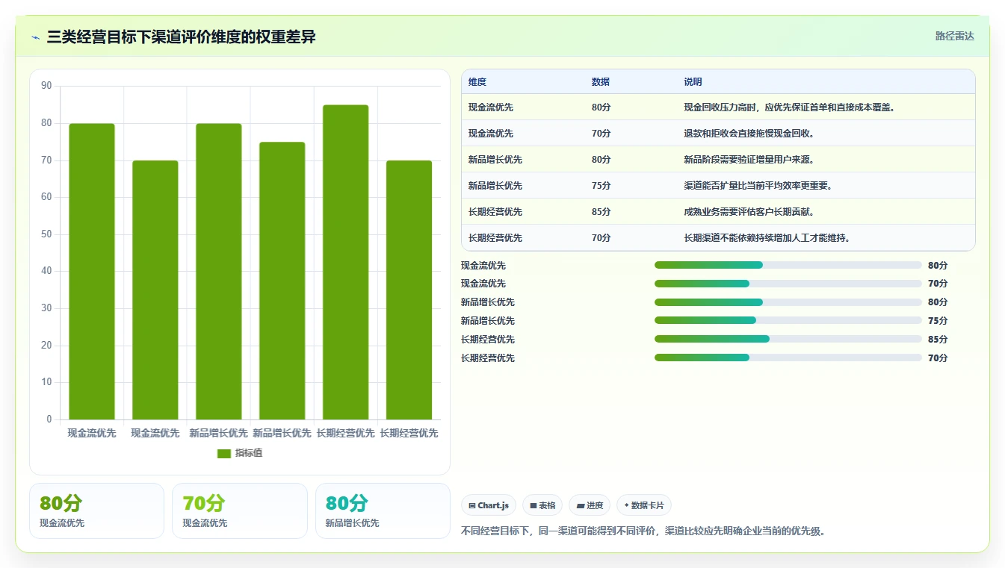Click the 新品增长优先 bar reaching 75

pos(282,281)
